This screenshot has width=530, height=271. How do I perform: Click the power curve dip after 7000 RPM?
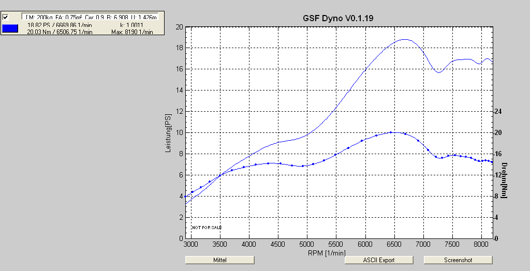[x=438, y=72]
